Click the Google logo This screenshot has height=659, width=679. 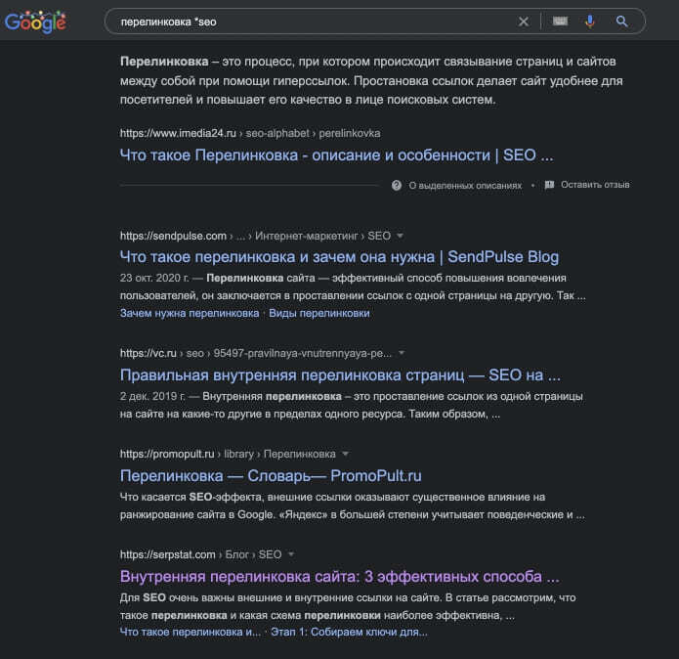(x=35, y=22)
